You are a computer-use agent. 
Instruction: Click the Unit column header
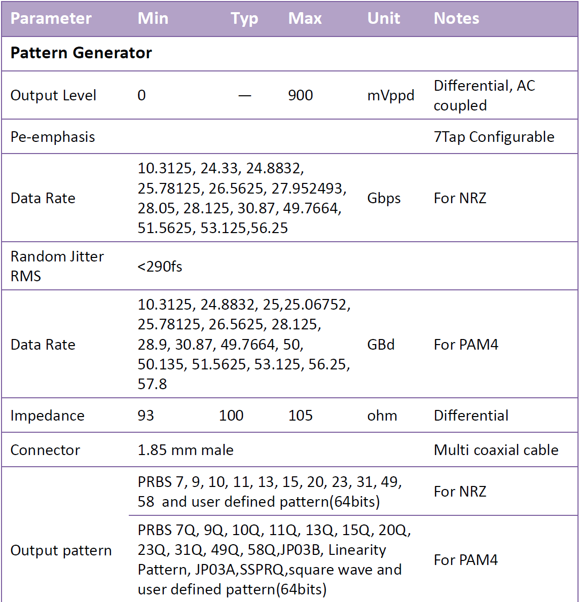[383, 19]
